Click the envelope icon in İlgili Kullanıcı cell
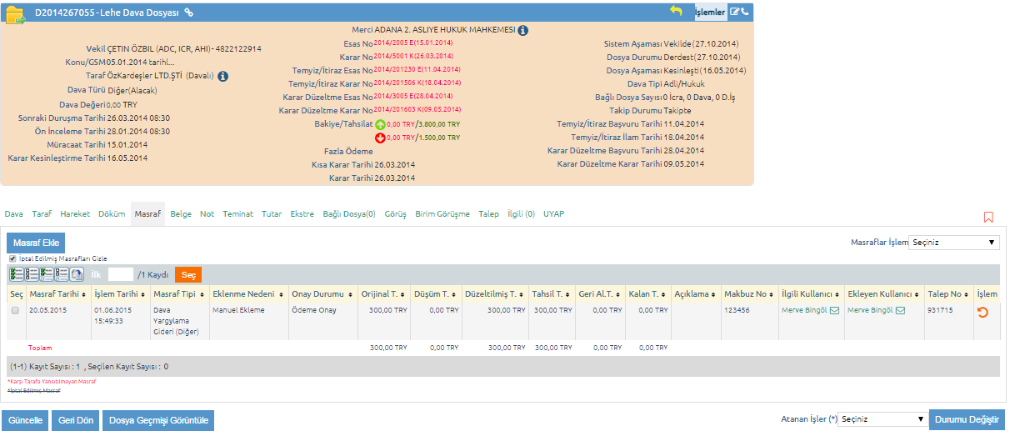The height and width of the screenshot is (436, 1010). point(833,310)
